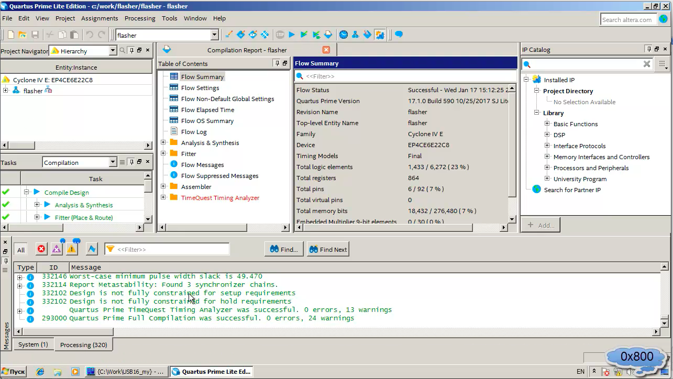
Task: Click the Search altera.com input field
Action: [x=628, y=20]
